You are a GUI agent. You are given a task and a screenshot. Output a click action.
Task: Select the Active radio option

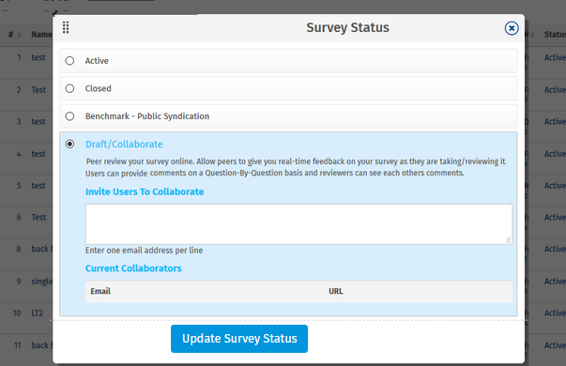point(69,61)
